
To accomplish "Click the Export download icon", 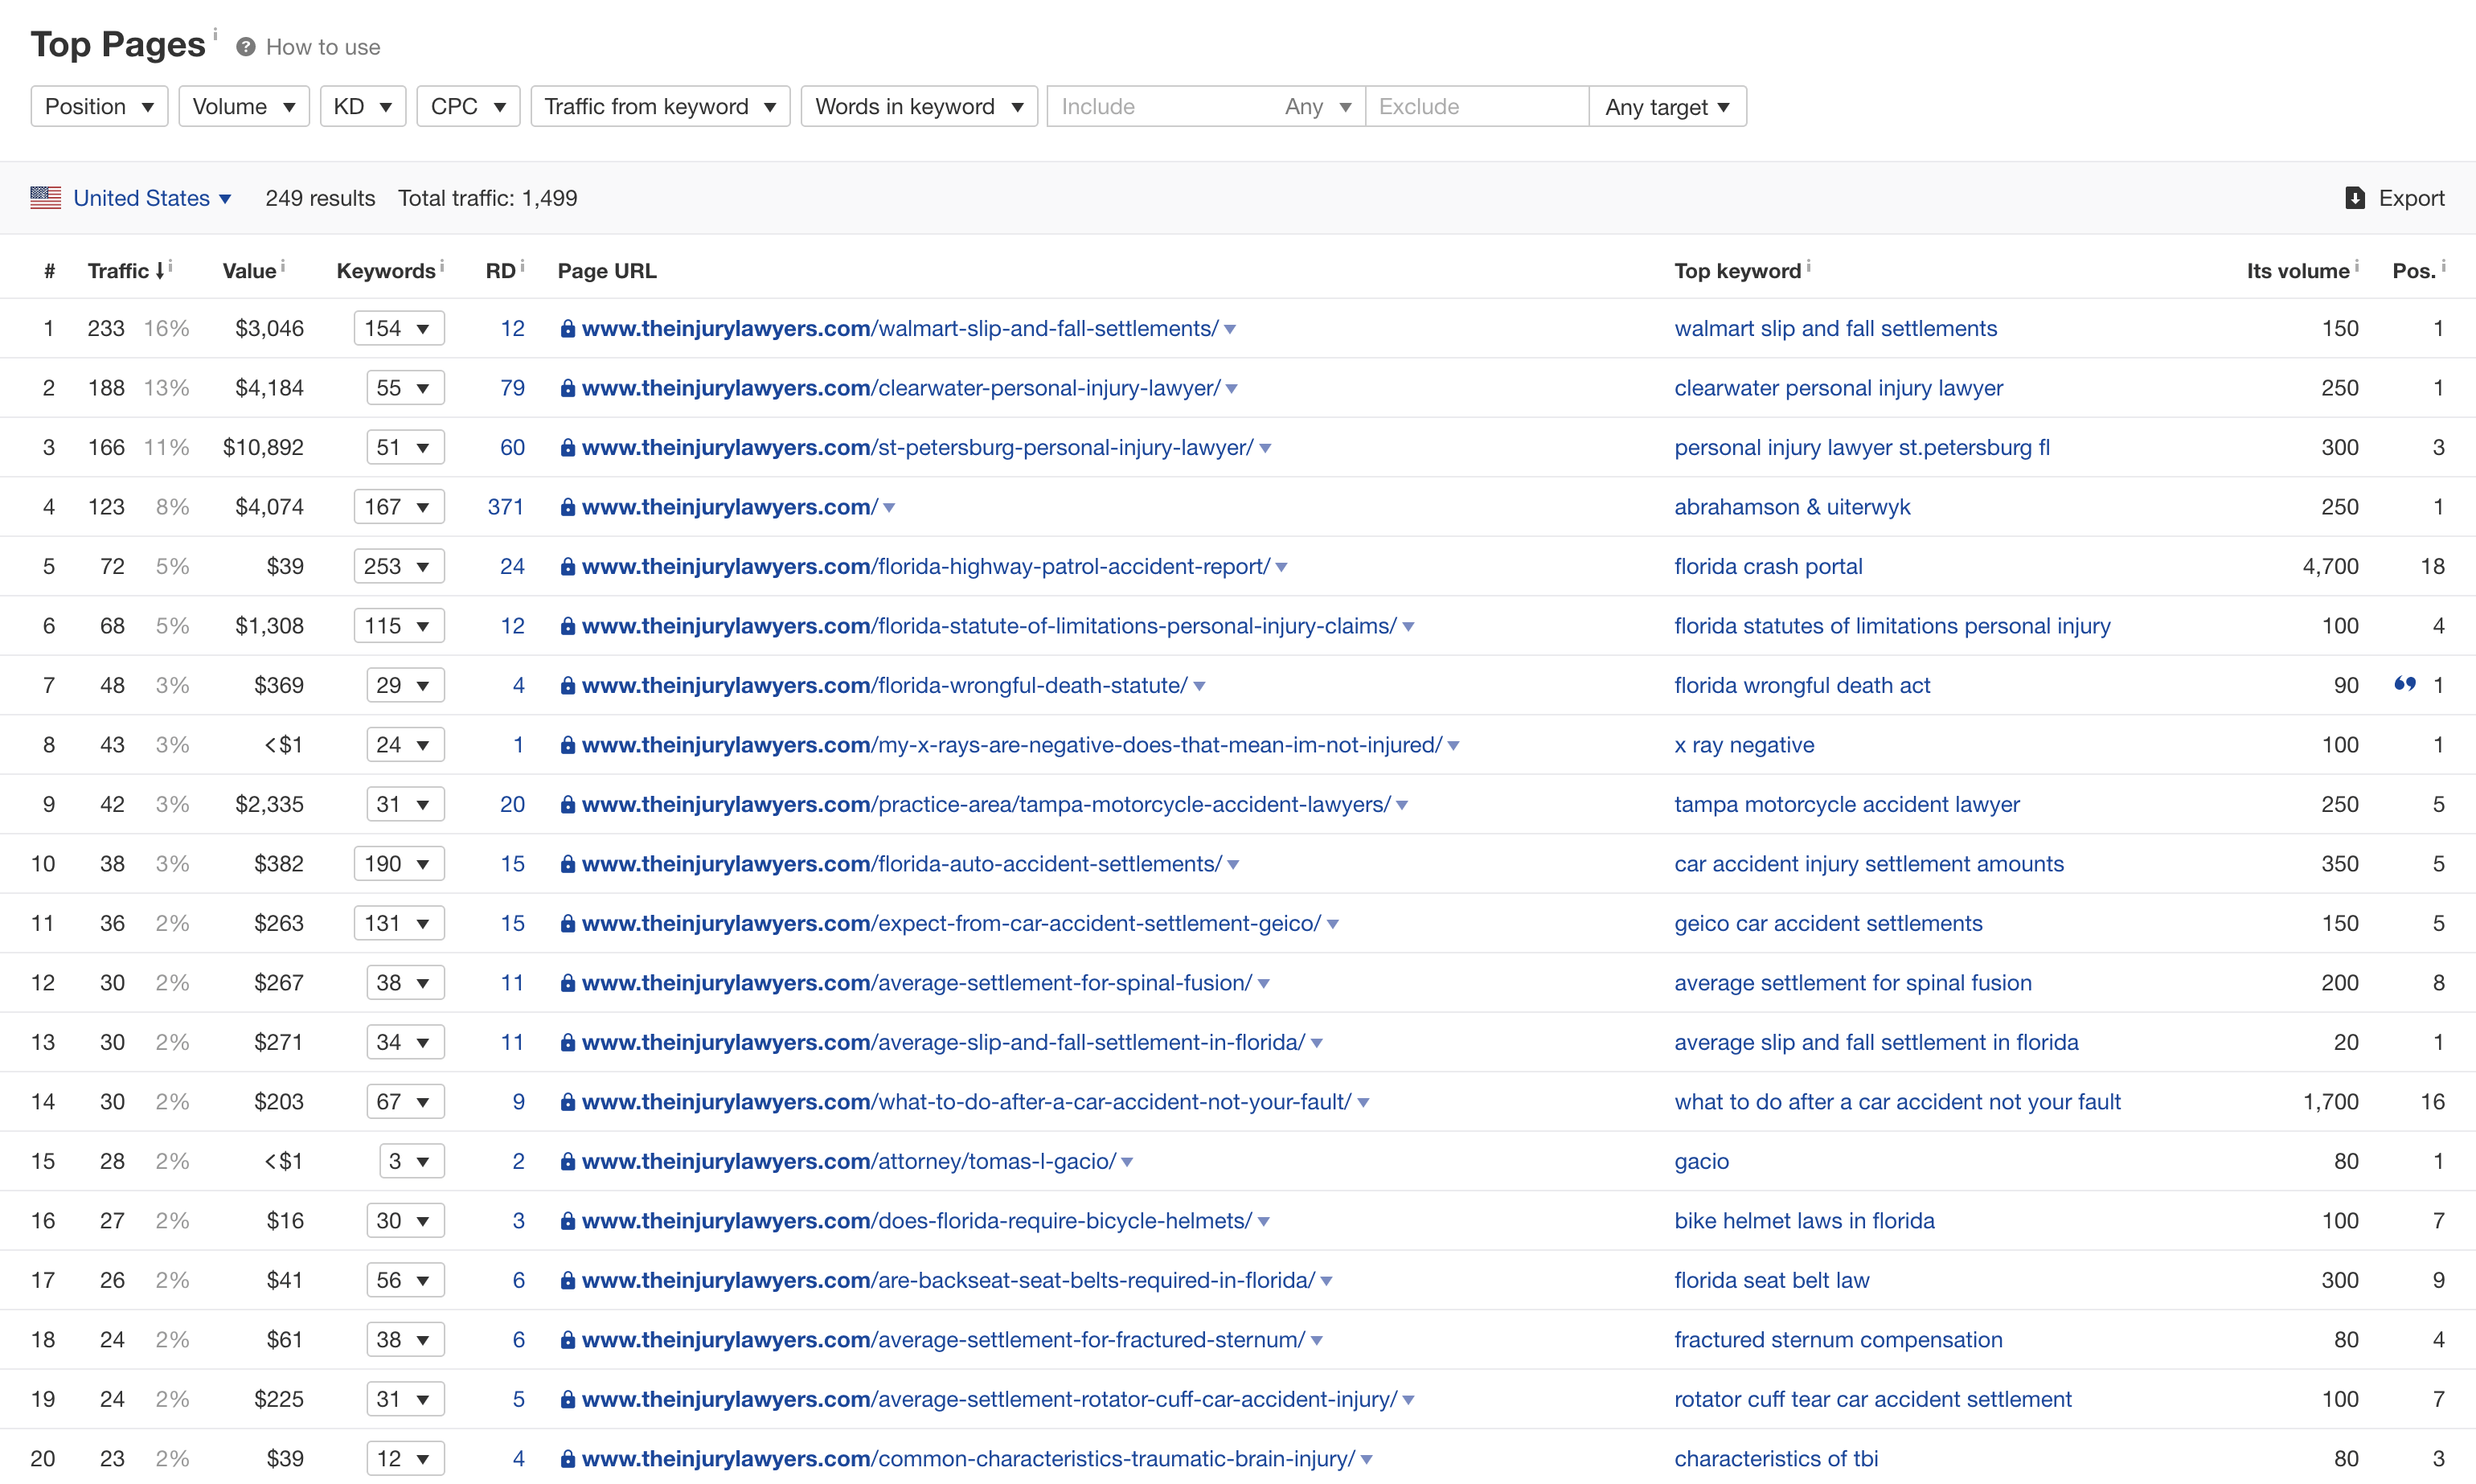I will coord(2355,198).
